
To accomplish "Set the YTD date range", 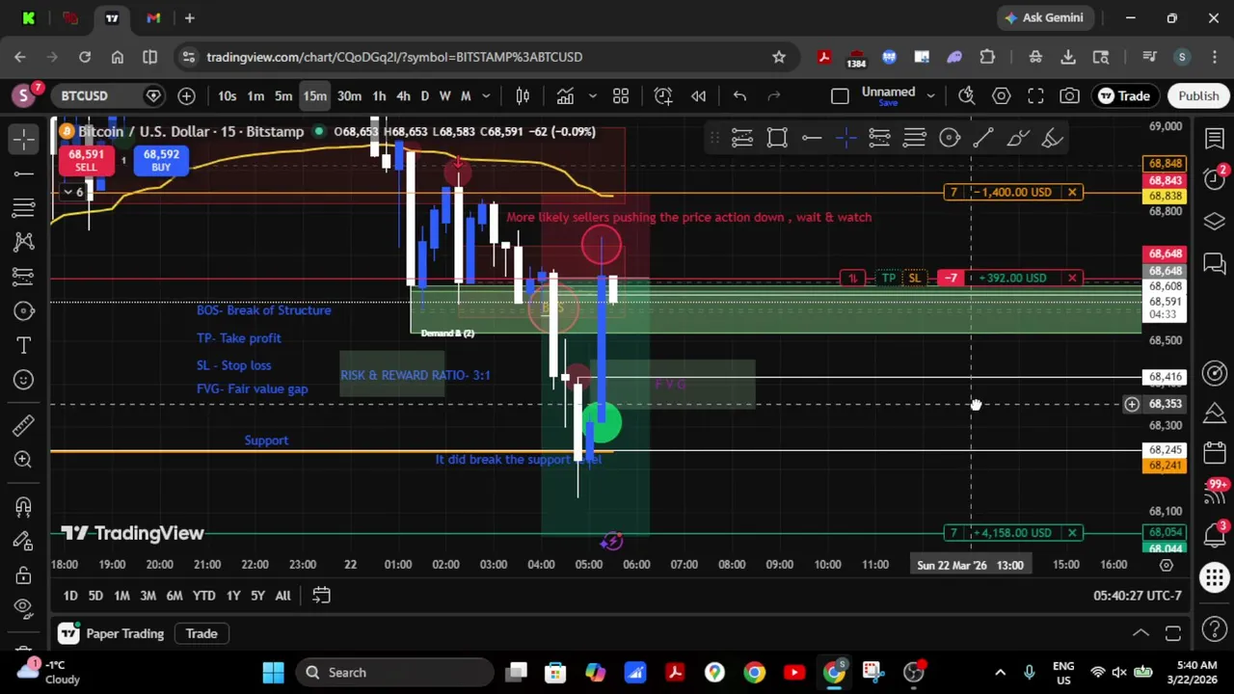I will tap(203, 596).
